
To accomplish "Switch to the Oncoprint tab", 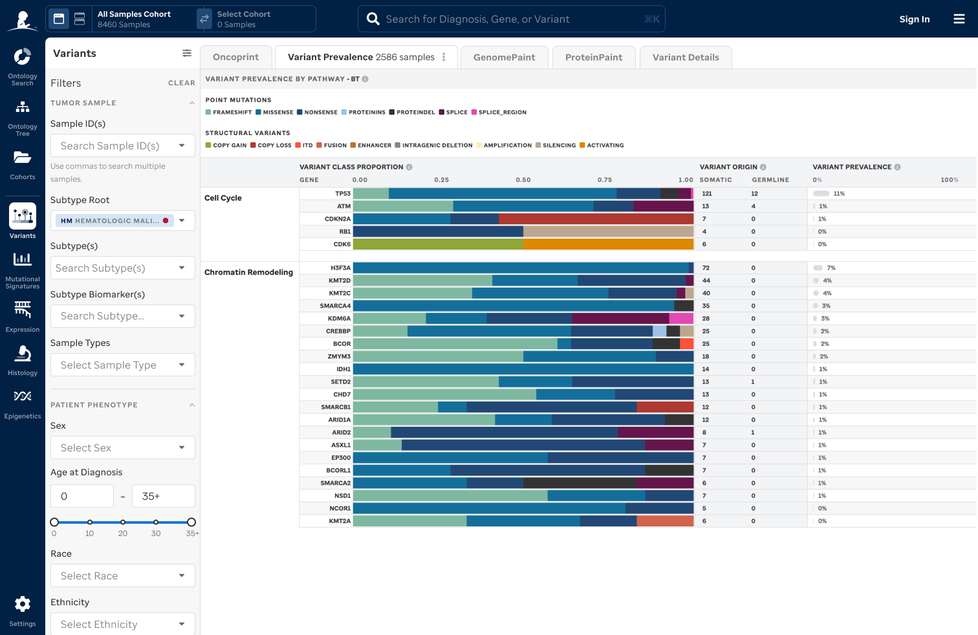I will tap(235, 57).
